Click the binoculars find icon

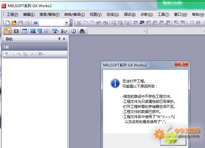pyautogui.click(x=82, y=31)
